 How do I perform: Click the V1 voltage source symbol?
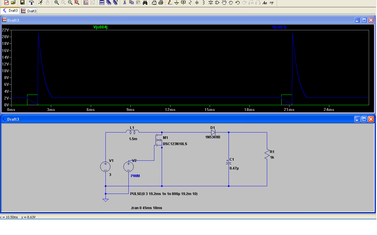[x=105, y=167]
